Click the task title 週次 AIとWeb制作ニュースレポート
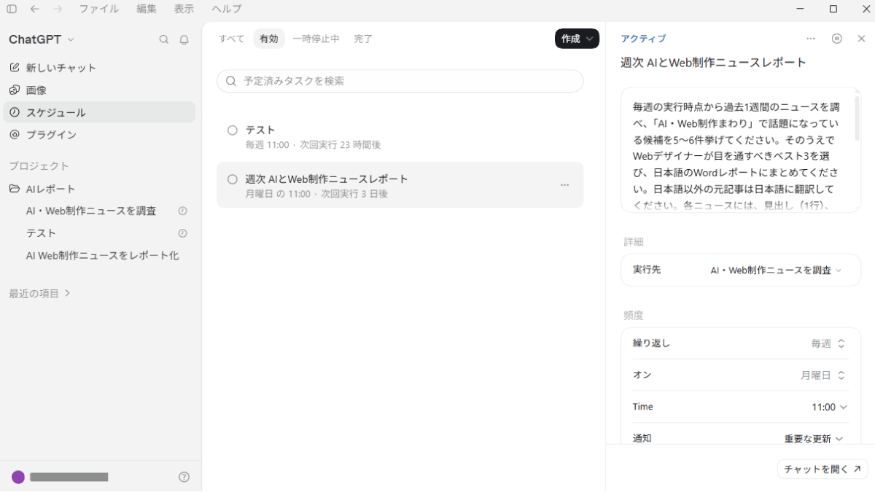Viewport: 875px width, 492px height. coord(713,63)
